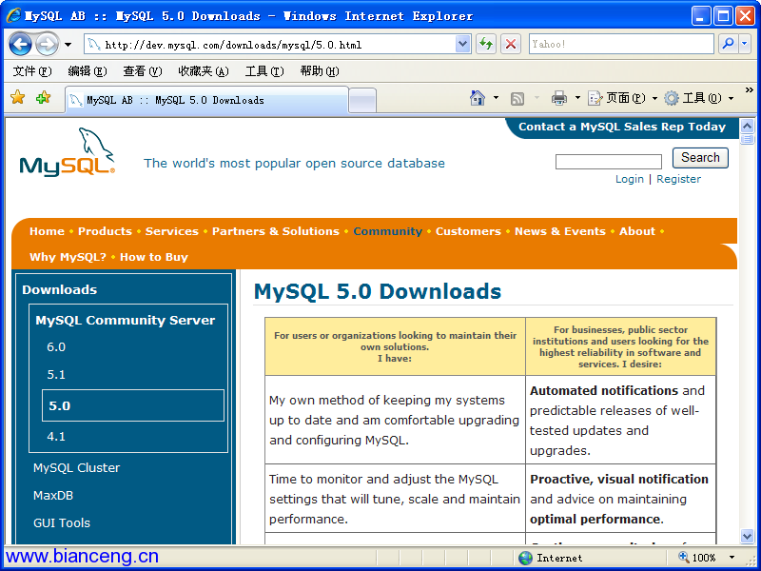
Task: Click the page scrollbar down arrow
Action: 748,536
